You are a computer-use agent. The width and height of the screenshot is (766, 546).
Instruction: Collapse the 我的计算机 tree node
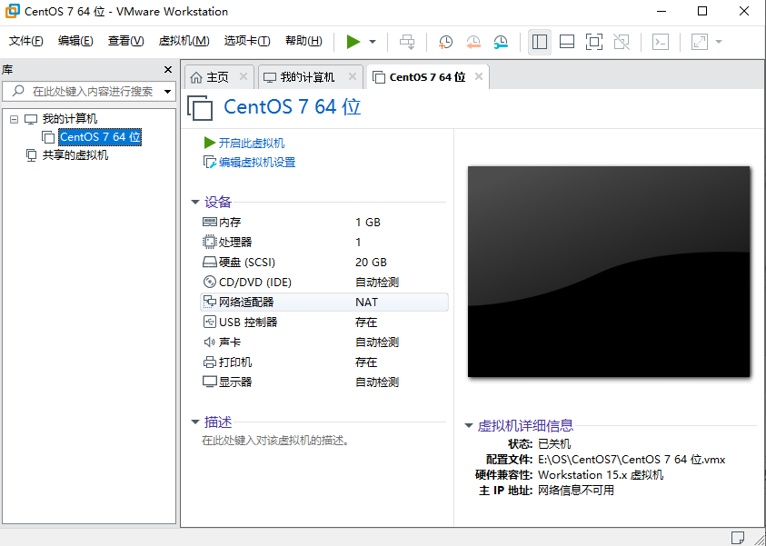15,119
